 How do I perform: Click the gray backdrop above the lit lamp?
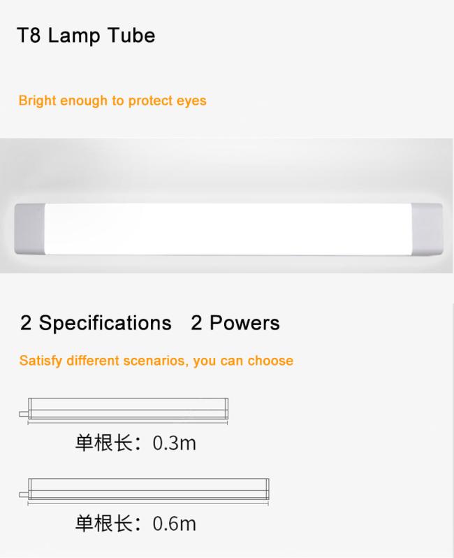(x=226, y=167)
